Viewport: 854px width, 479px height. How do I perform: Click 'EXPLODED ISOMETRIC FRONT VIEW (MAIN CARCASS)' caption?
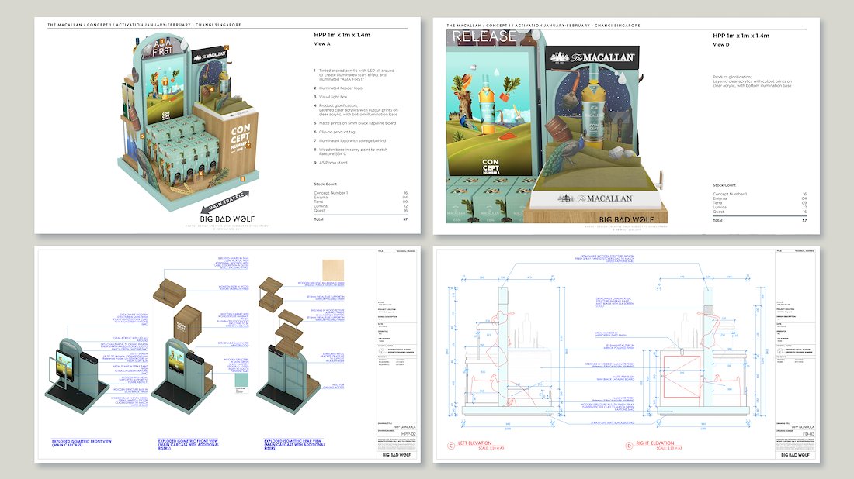pyautogui.click(x=82, y=443)
